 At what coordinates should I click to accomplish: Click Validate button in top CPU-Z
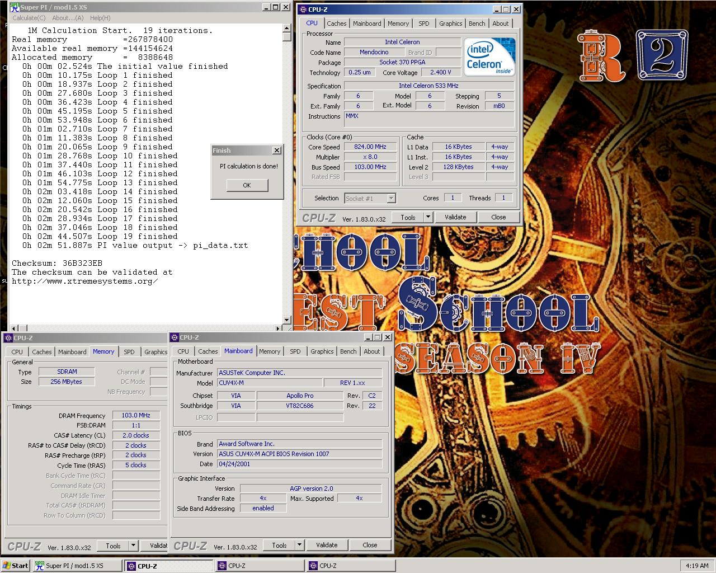(x=455, y=217)
